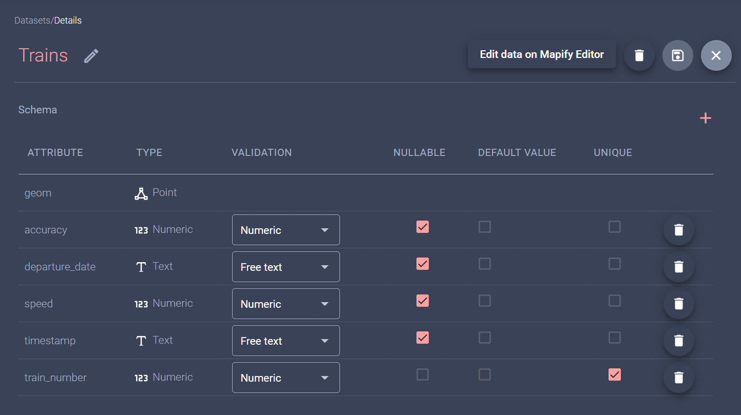This screenshot has width=741, height=415.
Task: Open the Numeric validation dropdown for speed
Action: [x=286, y=304]
